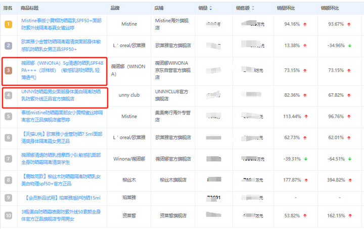Screen dimensions: 364x229
Task: Select 96.76% sales change value
Action: tap(336, 117)
